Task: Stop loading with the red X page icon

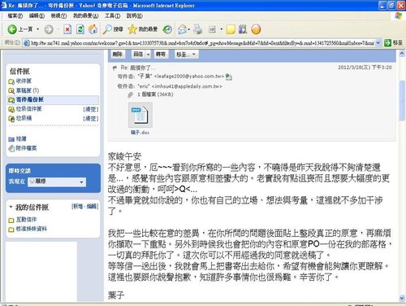Action: tap(67, 29)
